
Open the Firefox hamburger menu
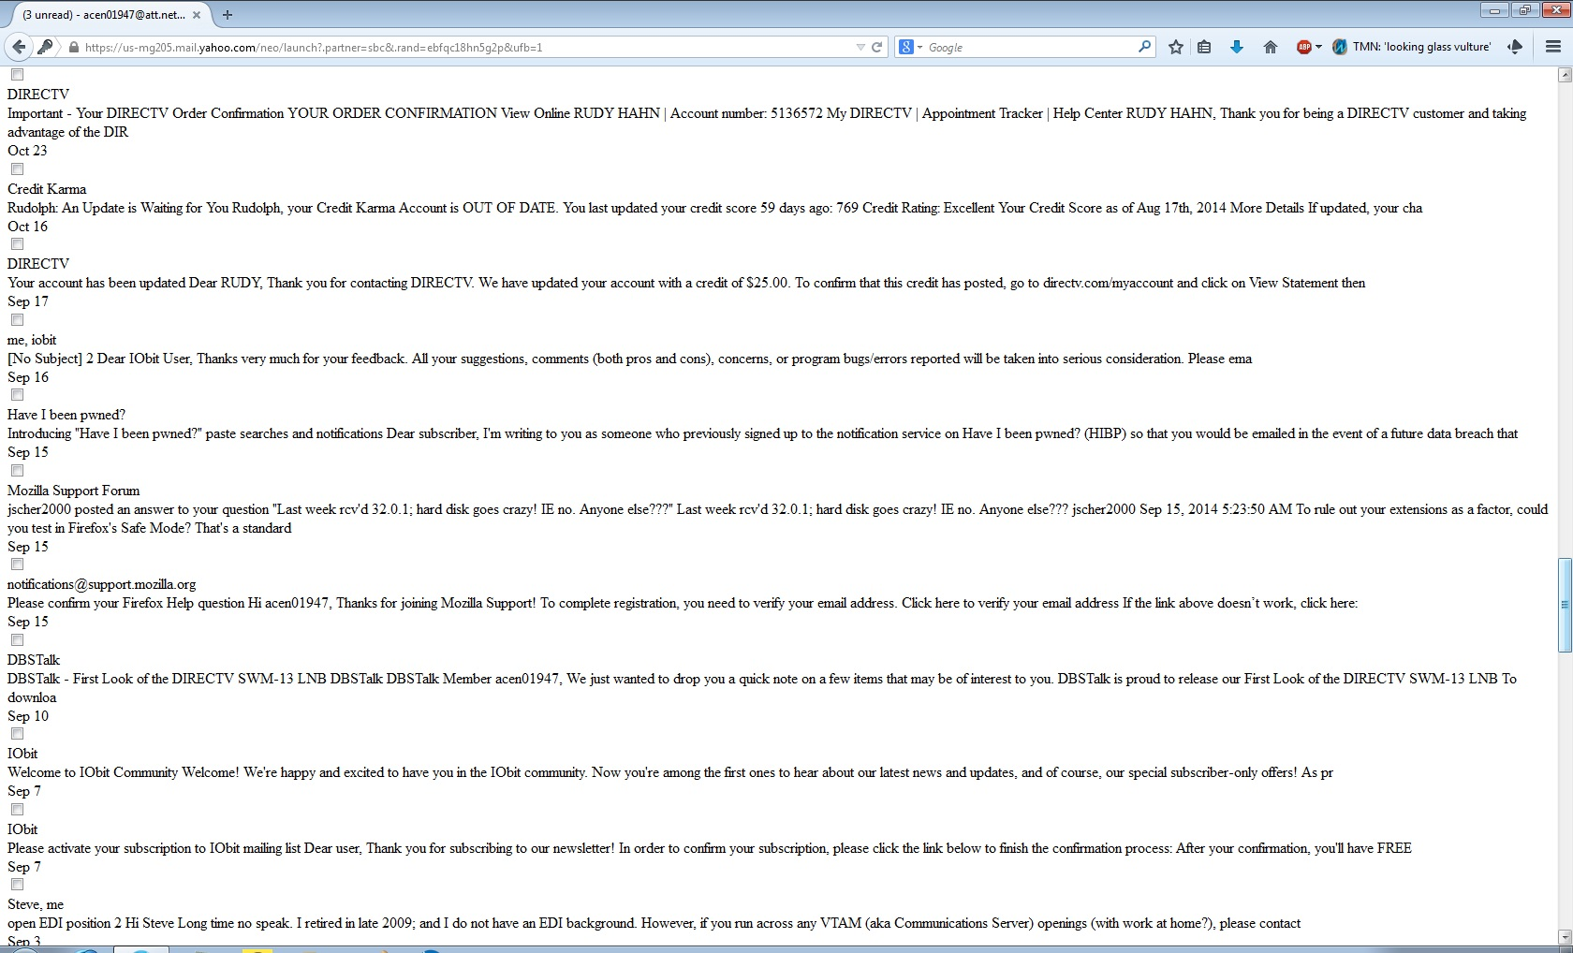1553,47
